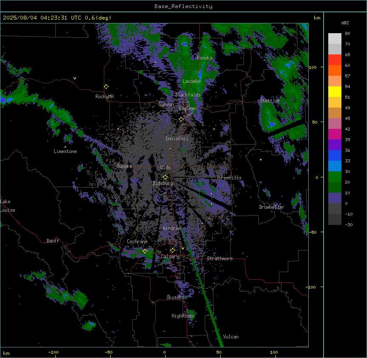
Task: Click the dBZ legend heading
Action: click(345, 23)
